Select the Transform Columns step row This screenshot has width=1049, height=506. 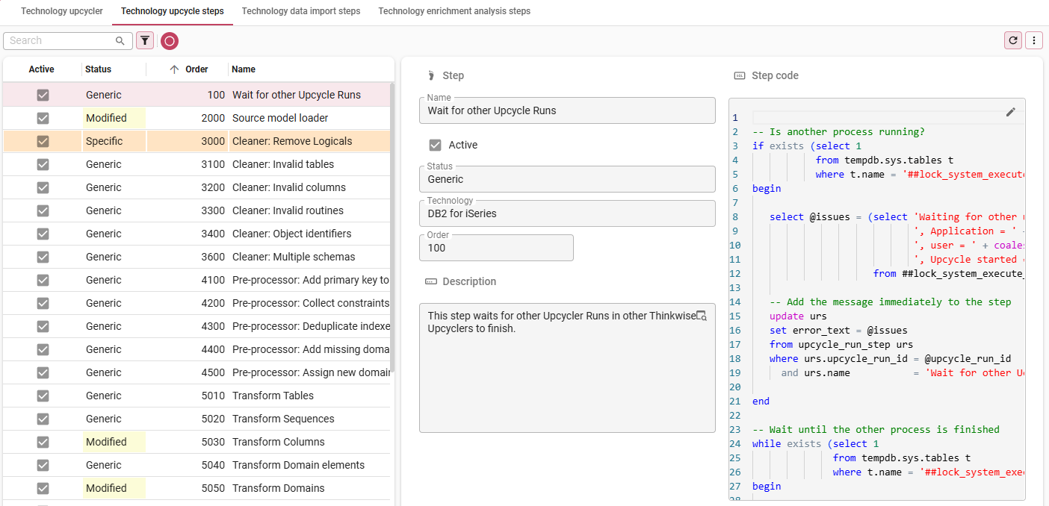pos(278,442)
